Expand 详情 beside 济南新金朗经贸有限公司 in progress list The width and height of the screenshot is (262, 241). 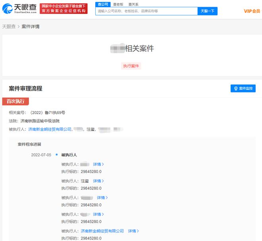(x=133, y=231)
